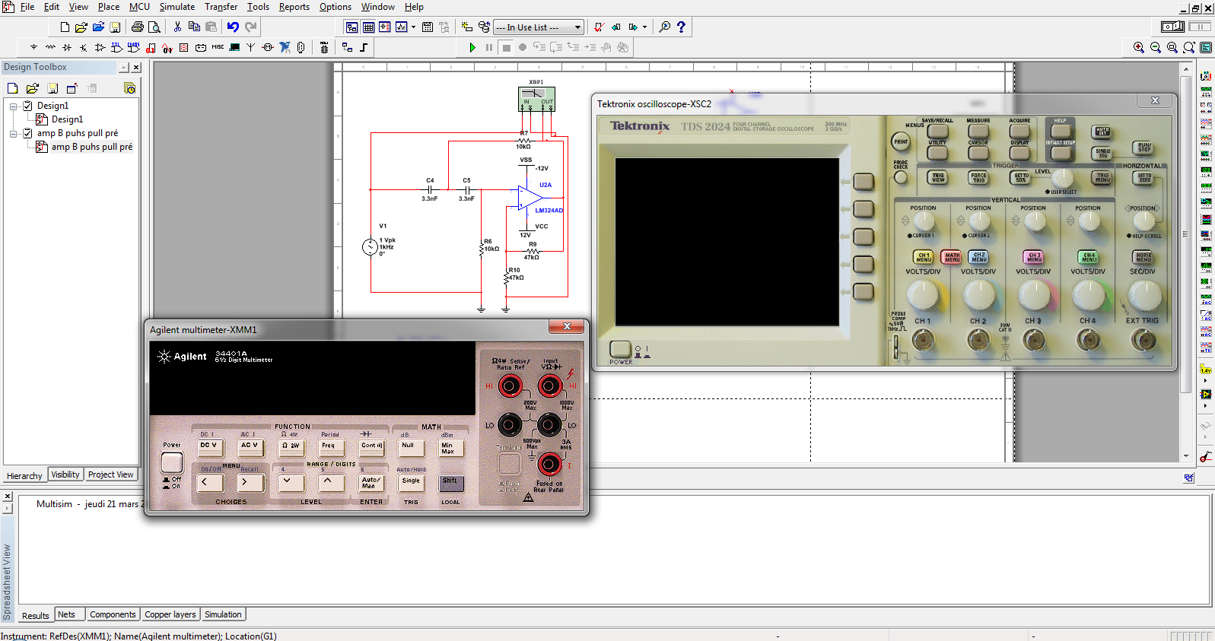Collapse the Design1 tree node
This screenshot has width=1215, height=641.
[x=14, y=106]
